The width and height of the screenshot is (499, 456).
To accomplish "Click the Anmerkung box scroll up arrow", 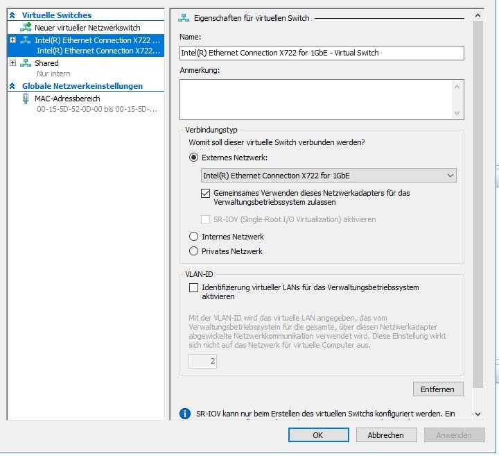I will pyautogui.click(x=457, y=87).
